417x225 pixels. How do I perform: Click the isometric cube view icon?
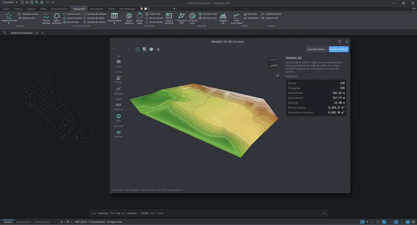[x=151, y=49]
